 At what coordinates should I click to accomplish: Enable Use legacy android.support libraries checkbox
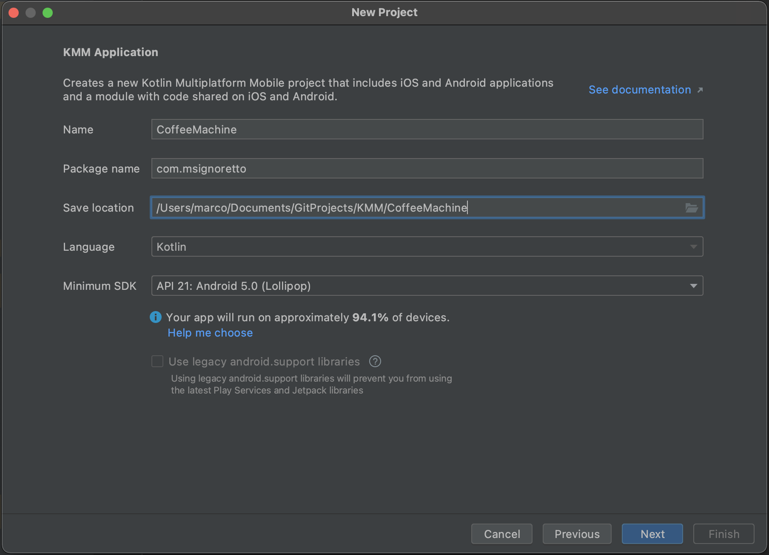click(x=157, y=362)
